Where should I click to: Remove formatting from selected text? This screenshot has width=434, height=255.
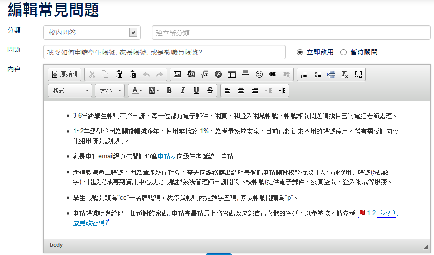[345, 74]
